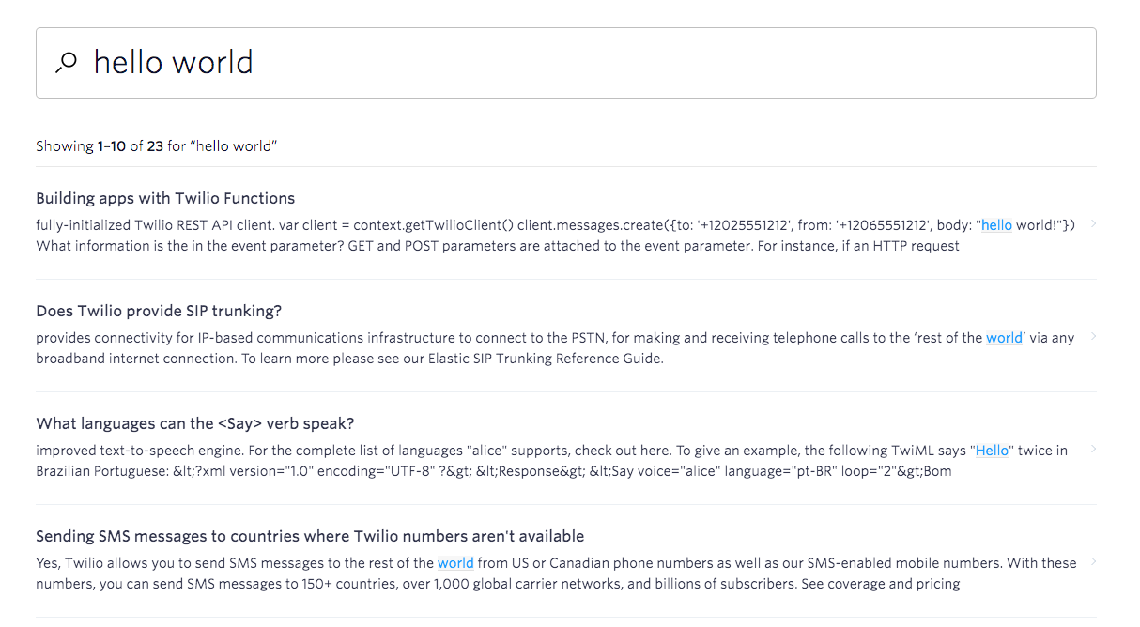Click chevron beside Say verb result
1140x627 pixels.
coord(1093,449)
